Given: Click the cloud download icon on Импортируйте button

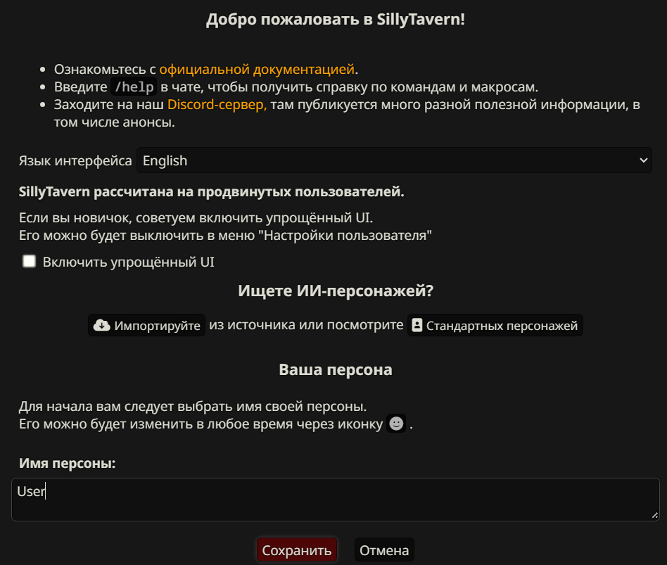Looking at the screenshot, I should 101,325.
